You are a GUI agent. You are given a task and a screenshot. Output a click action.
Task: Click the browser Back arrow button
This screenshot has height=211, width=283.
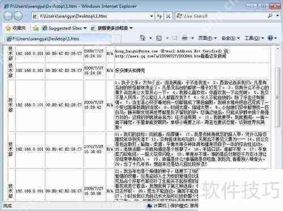[8, 16]
